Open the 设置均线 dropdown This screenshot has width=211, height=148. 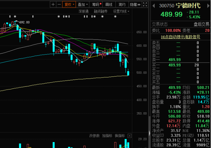(x=121, y=12)
